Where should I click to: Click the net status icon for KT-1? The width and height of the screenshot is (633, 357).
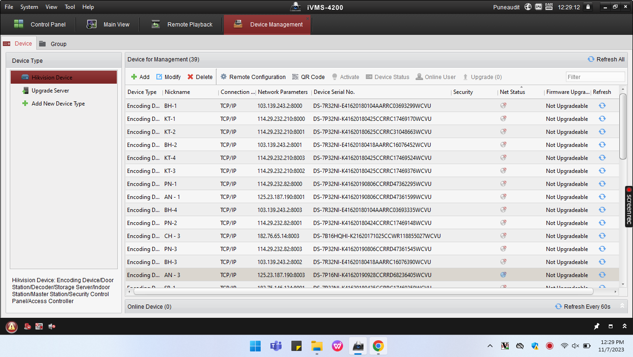point(503,119)
